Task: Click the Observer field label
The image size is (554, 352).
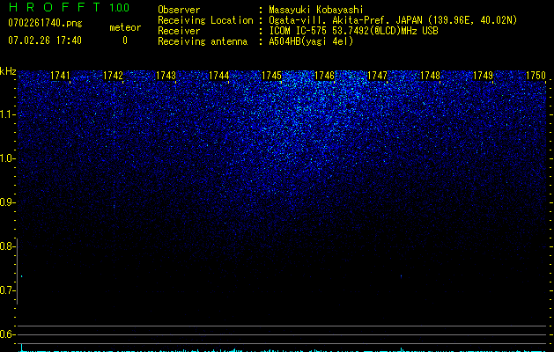Action: pos(179,10)
